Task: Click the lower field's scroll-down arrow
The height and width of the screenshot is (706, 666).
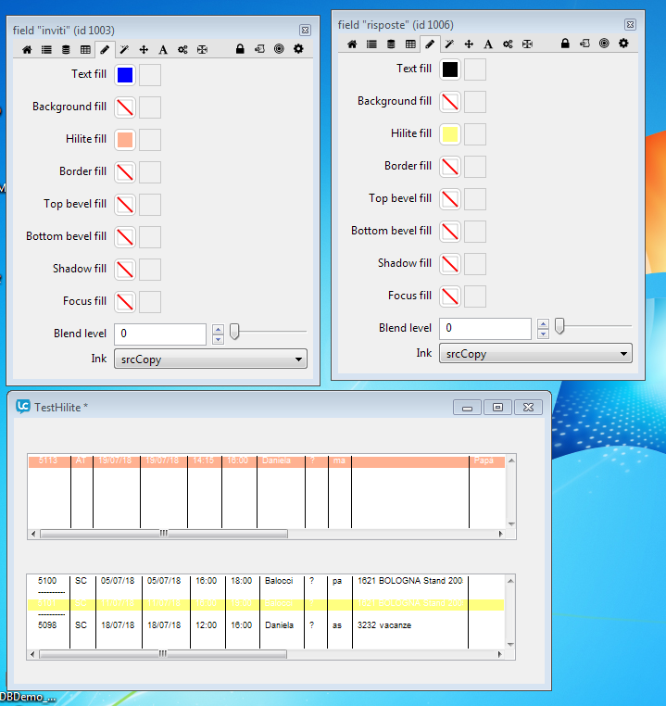Action: click(510, 644)
